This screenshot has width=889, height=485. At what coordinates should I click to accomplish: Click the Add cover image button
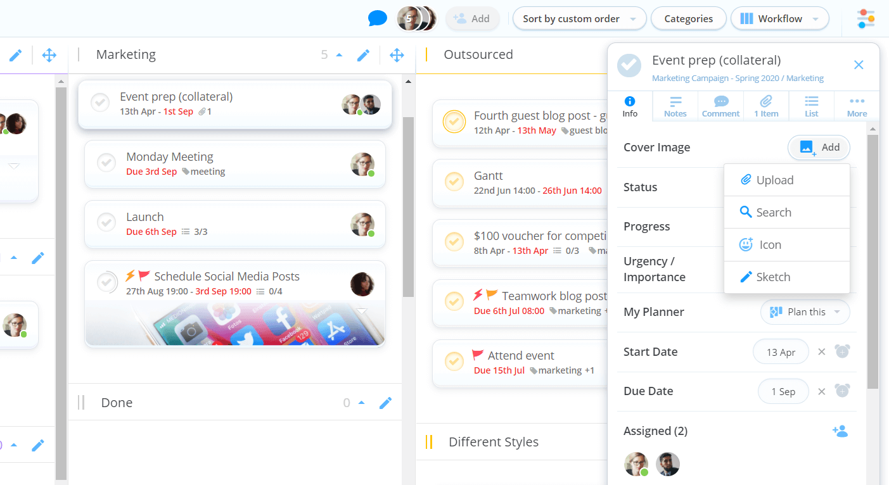(819, 148)
